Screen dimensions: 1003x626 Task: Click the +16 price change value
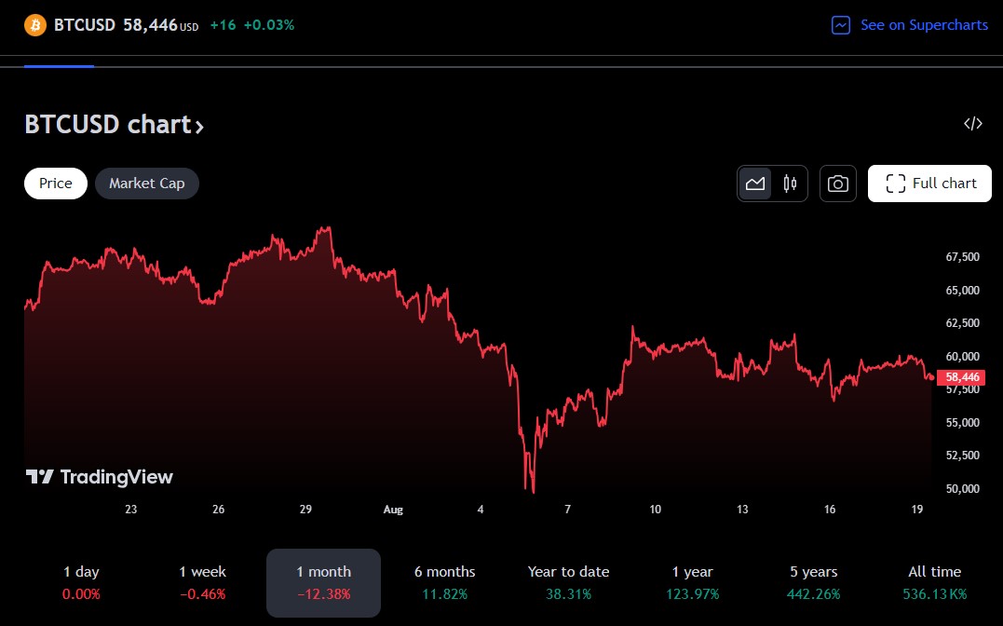[x=223, y=25]
